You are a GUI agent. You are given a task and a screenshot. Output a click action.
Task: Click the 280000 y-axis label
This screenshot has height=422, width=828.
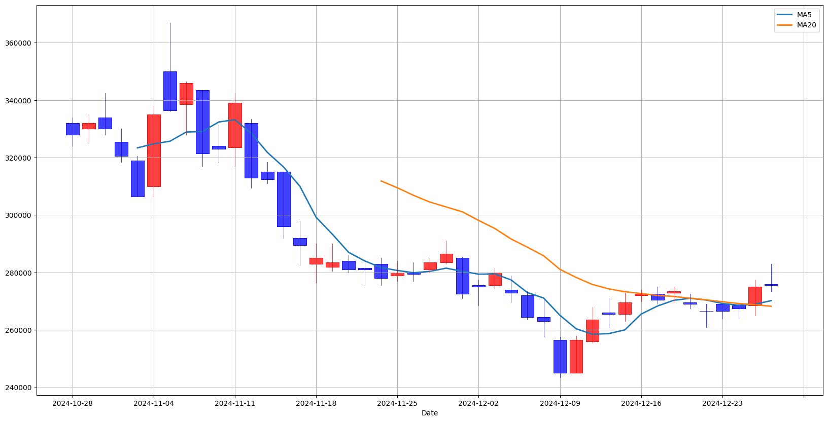18,273
